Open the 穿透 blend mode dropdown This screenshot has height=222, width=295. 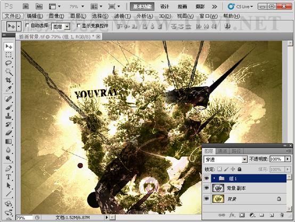[244, 160]
